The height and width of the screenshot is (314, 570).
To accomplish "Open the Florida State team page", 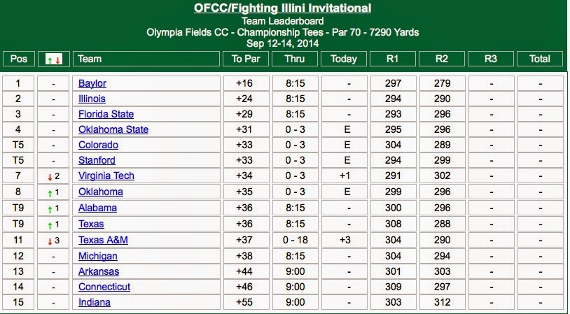I will pyautogui.click(x=106, y=114).
